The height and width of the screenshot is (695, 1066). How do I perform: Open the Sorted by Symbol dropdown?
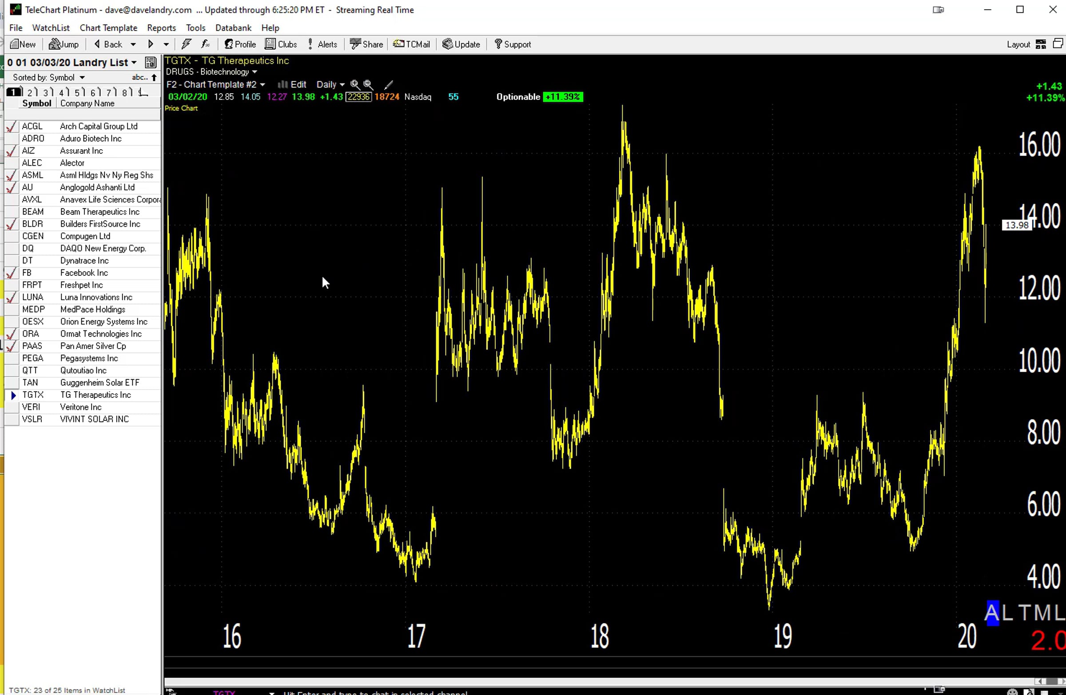(x=83, y=77)
